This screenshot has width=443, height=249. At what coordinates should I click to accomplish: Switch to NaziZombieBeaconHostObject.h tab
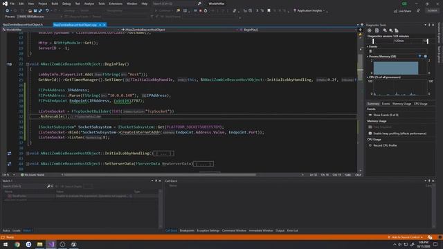point(23,25)
